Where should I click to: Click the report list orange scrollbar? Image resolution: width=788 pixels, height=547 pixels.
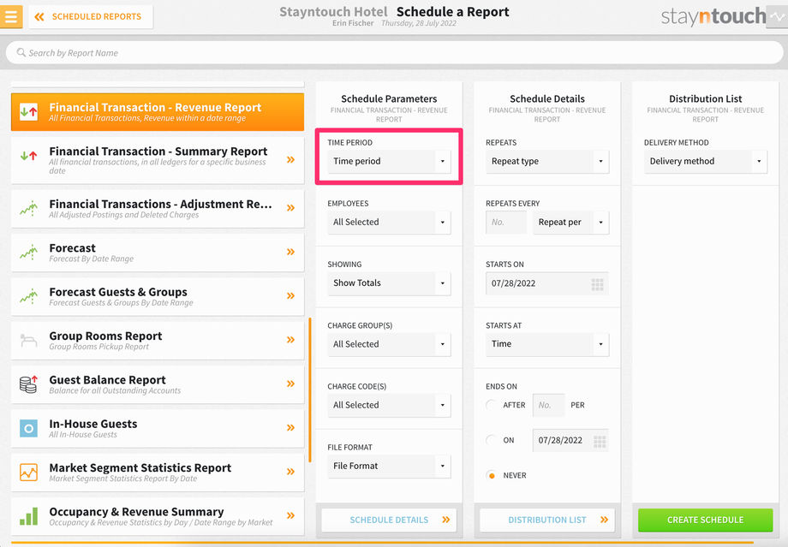coord(309,389)
